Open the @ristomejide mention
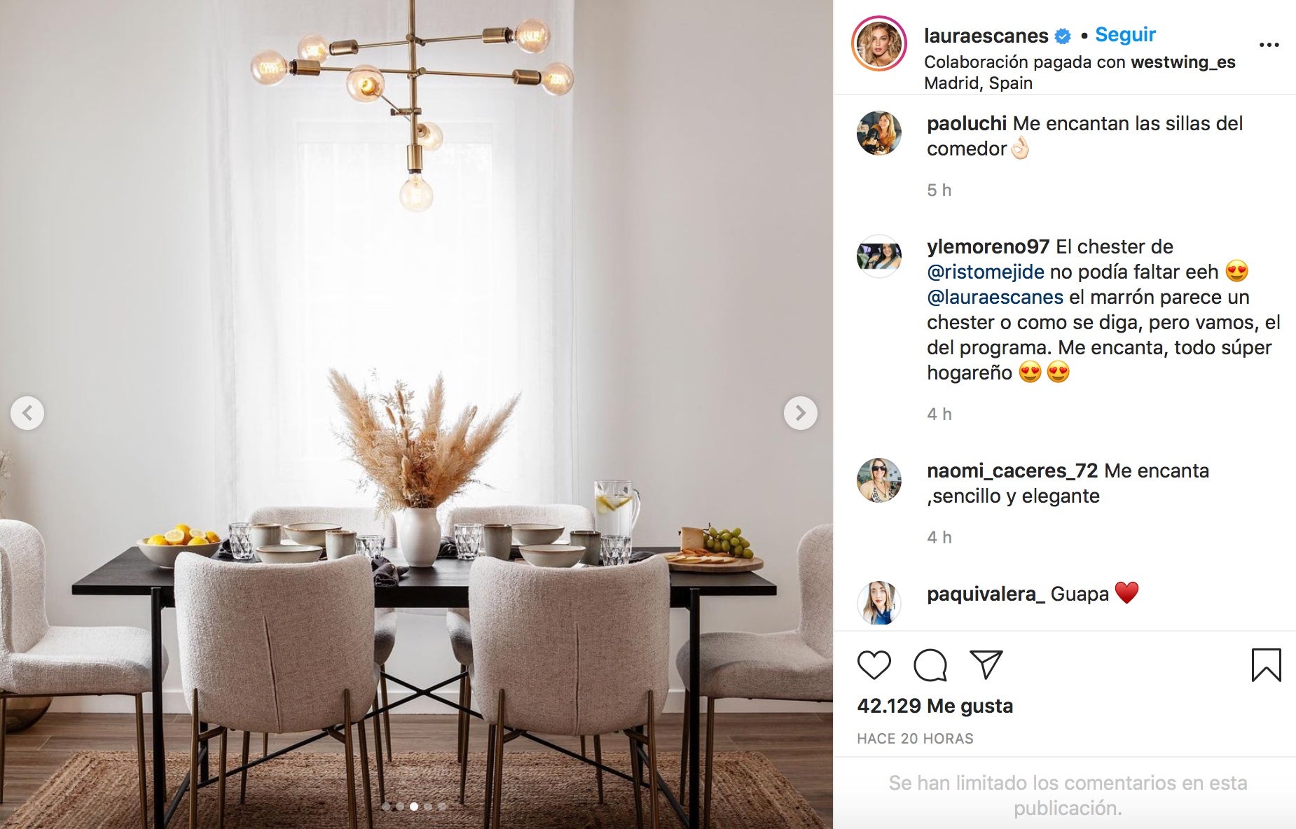 985,272
